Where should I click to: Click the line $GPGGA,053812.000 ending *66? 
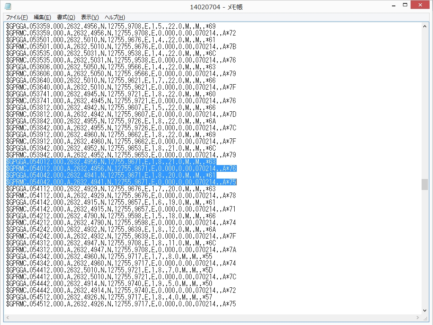pyautogui.click(x=111, y=107)
